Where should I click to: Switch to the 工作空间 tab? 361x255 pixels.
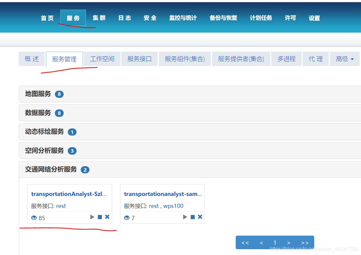pyautogui.click(x=102, y=59)
